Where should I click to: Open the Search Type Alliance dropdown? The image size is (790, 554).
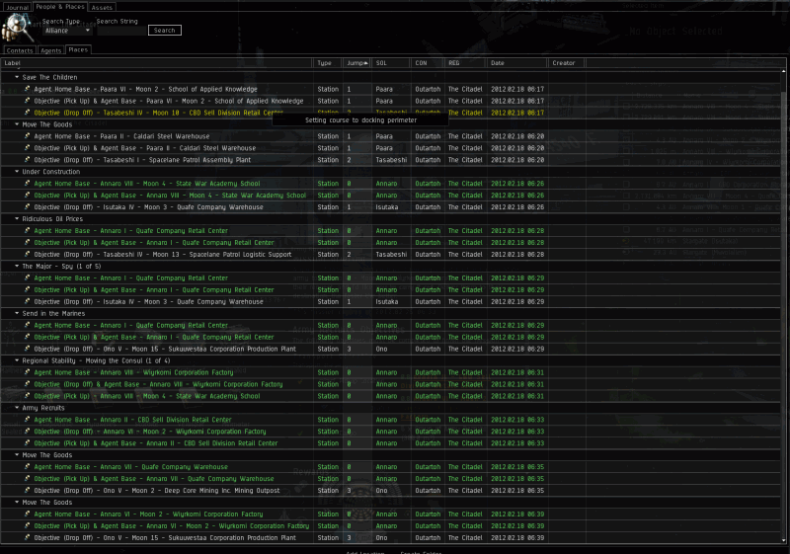(67, 31)
